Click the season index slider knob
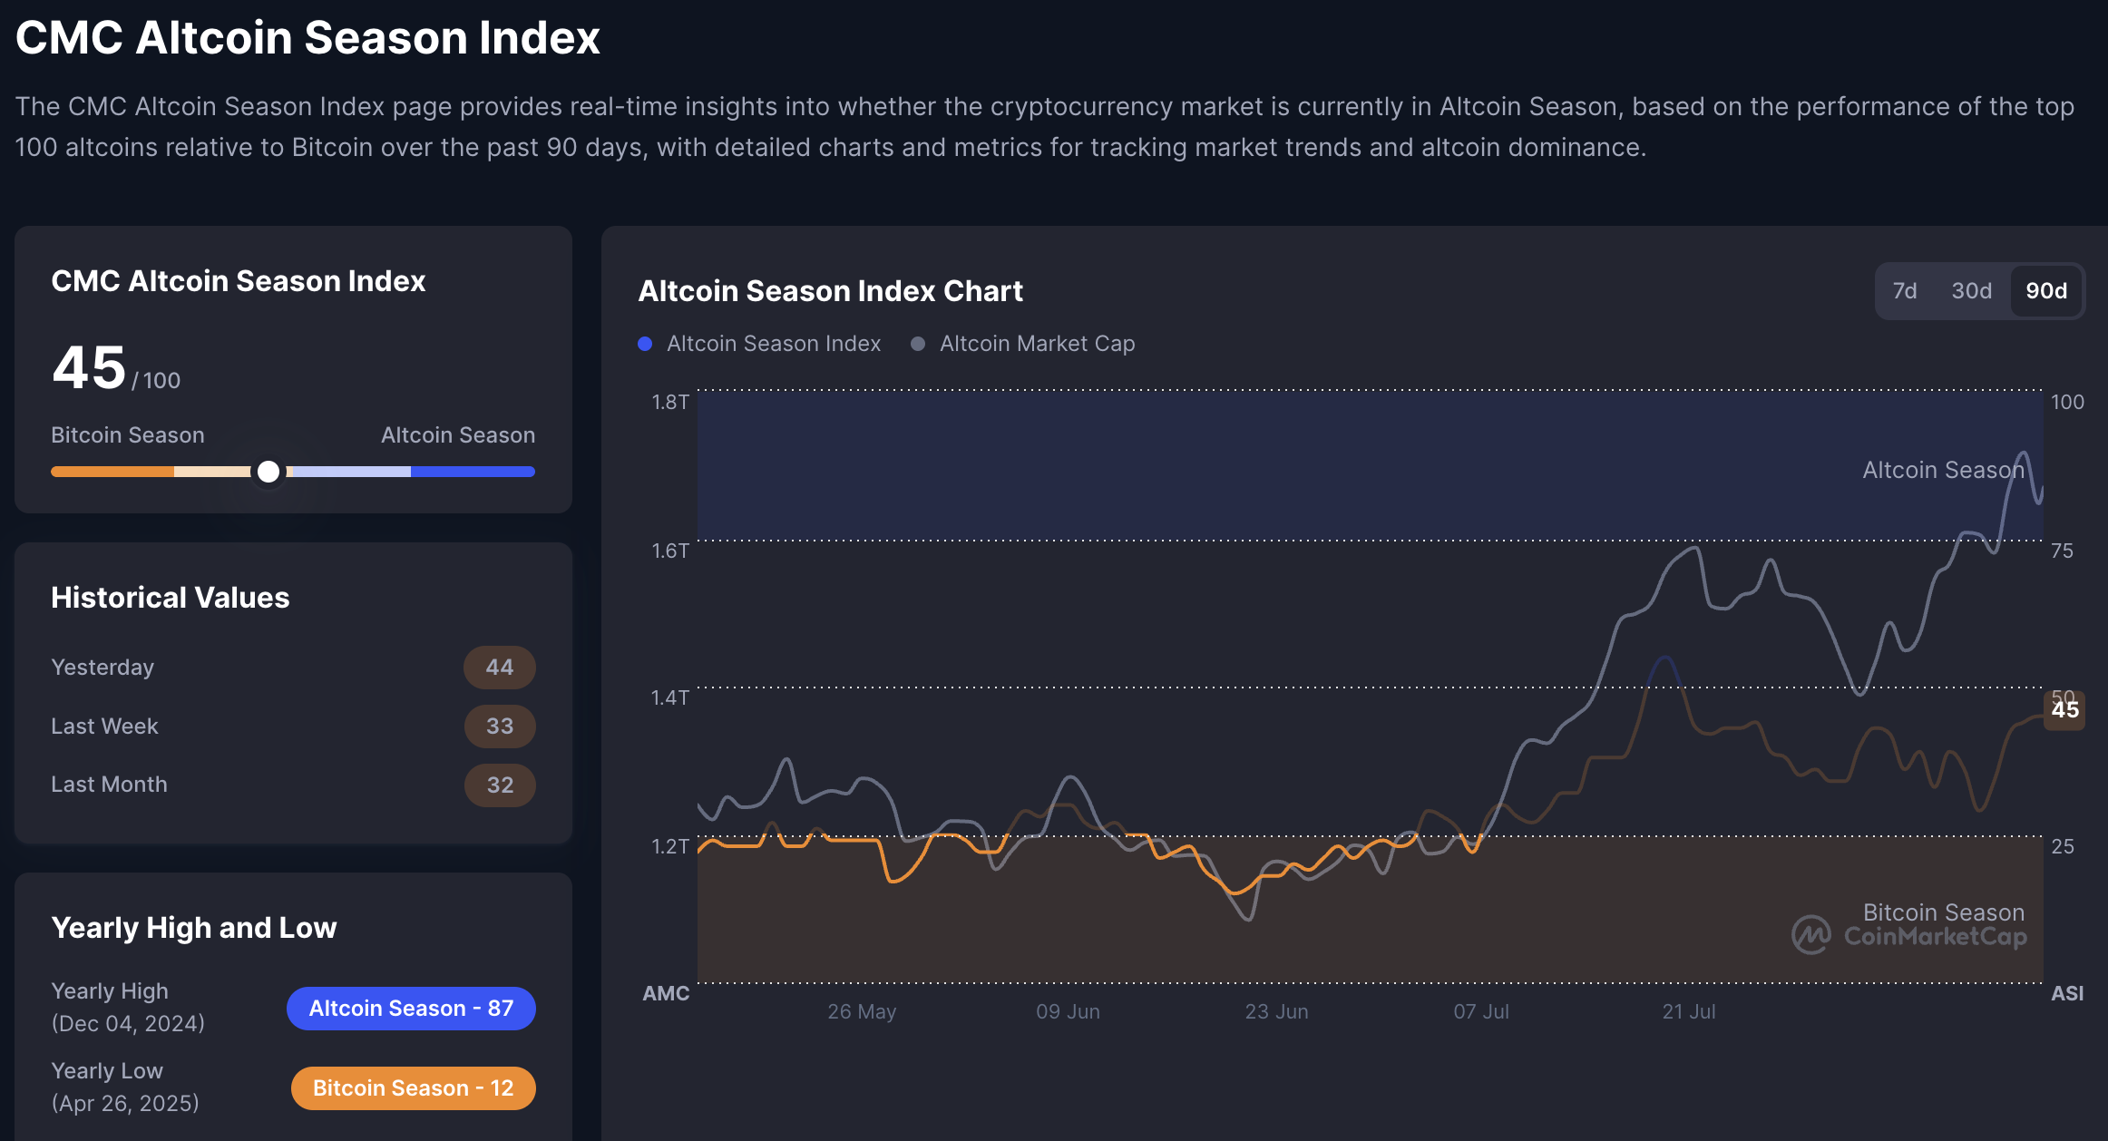 (268, 472)
